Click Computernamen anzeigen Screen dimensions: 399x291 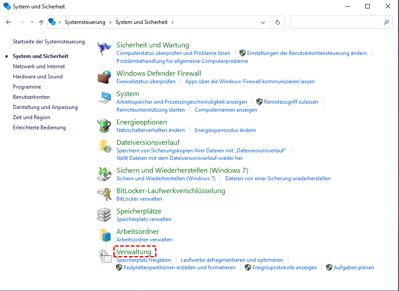[x=226, y=109]
